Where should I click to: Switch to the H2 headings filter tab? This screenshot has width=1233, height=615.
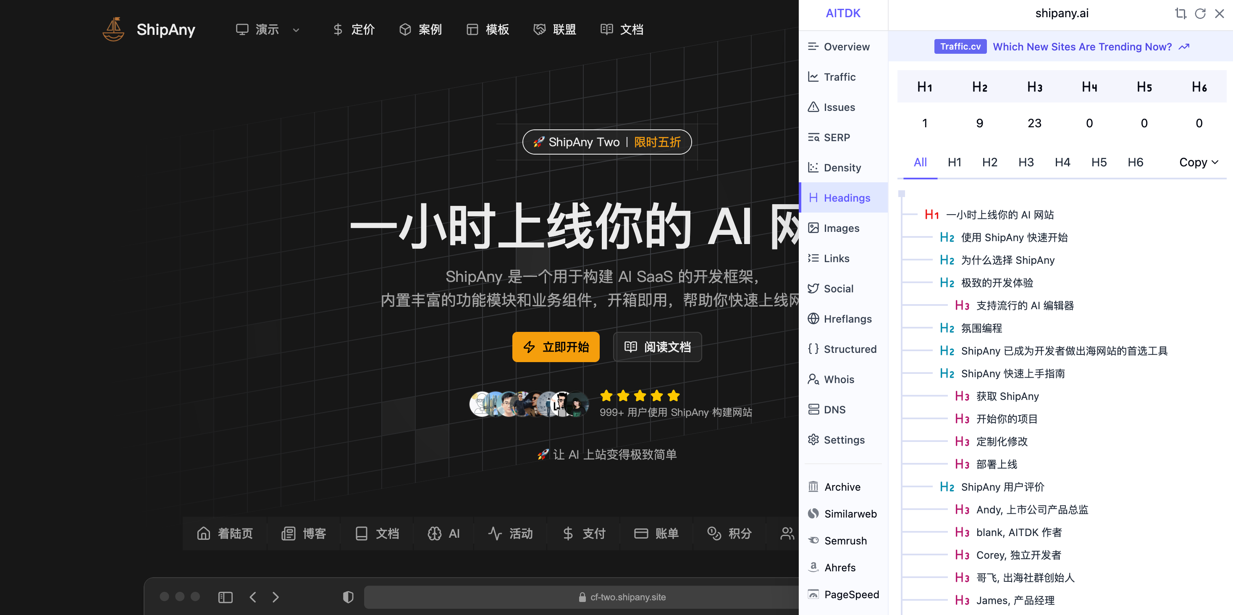[989, 163]
